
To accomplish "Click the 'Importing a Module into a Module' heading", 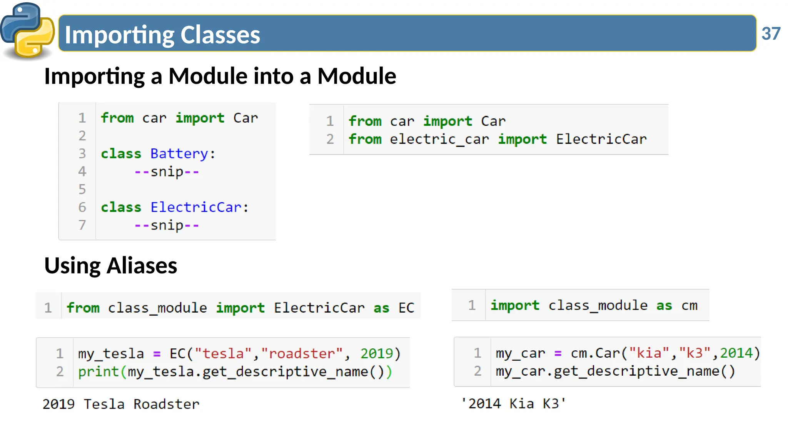I will [x=220, y=76].
